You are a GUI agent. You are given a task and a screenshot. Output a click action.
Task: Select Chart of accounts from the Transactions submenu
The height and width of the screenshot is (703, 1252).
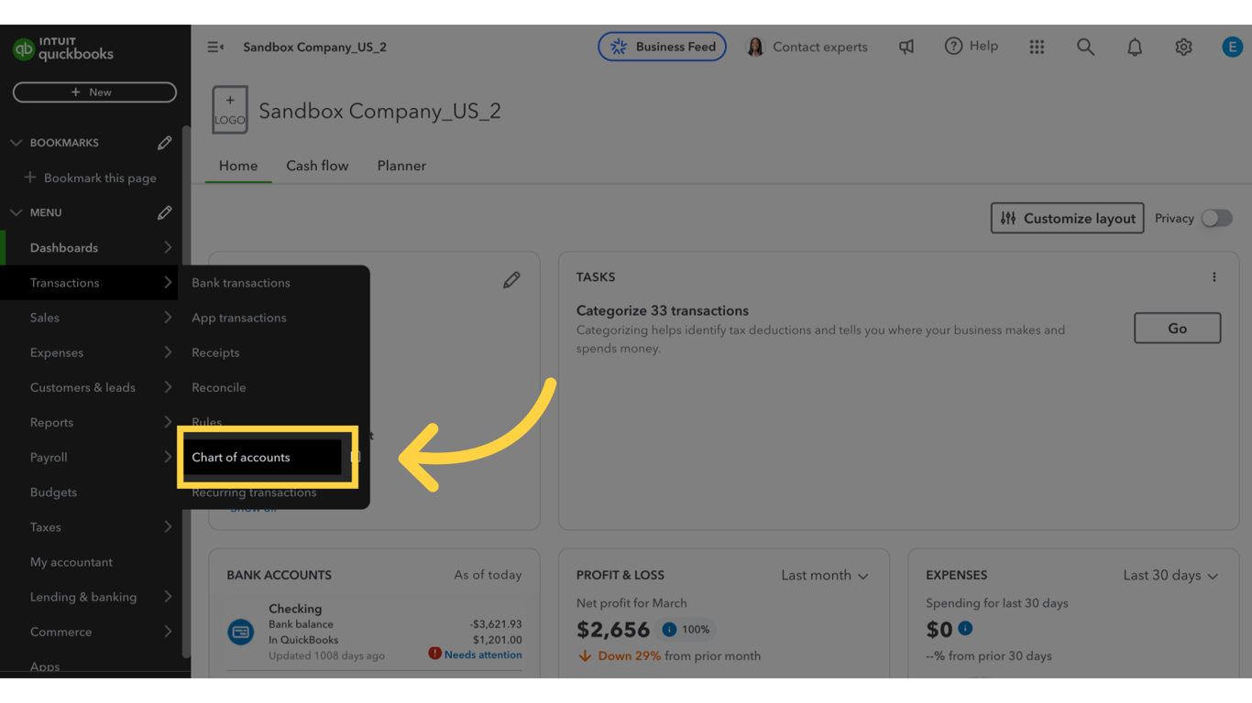pos(241,457)
